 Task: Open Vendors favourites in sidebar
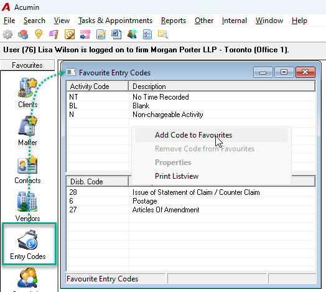(27, 207)
